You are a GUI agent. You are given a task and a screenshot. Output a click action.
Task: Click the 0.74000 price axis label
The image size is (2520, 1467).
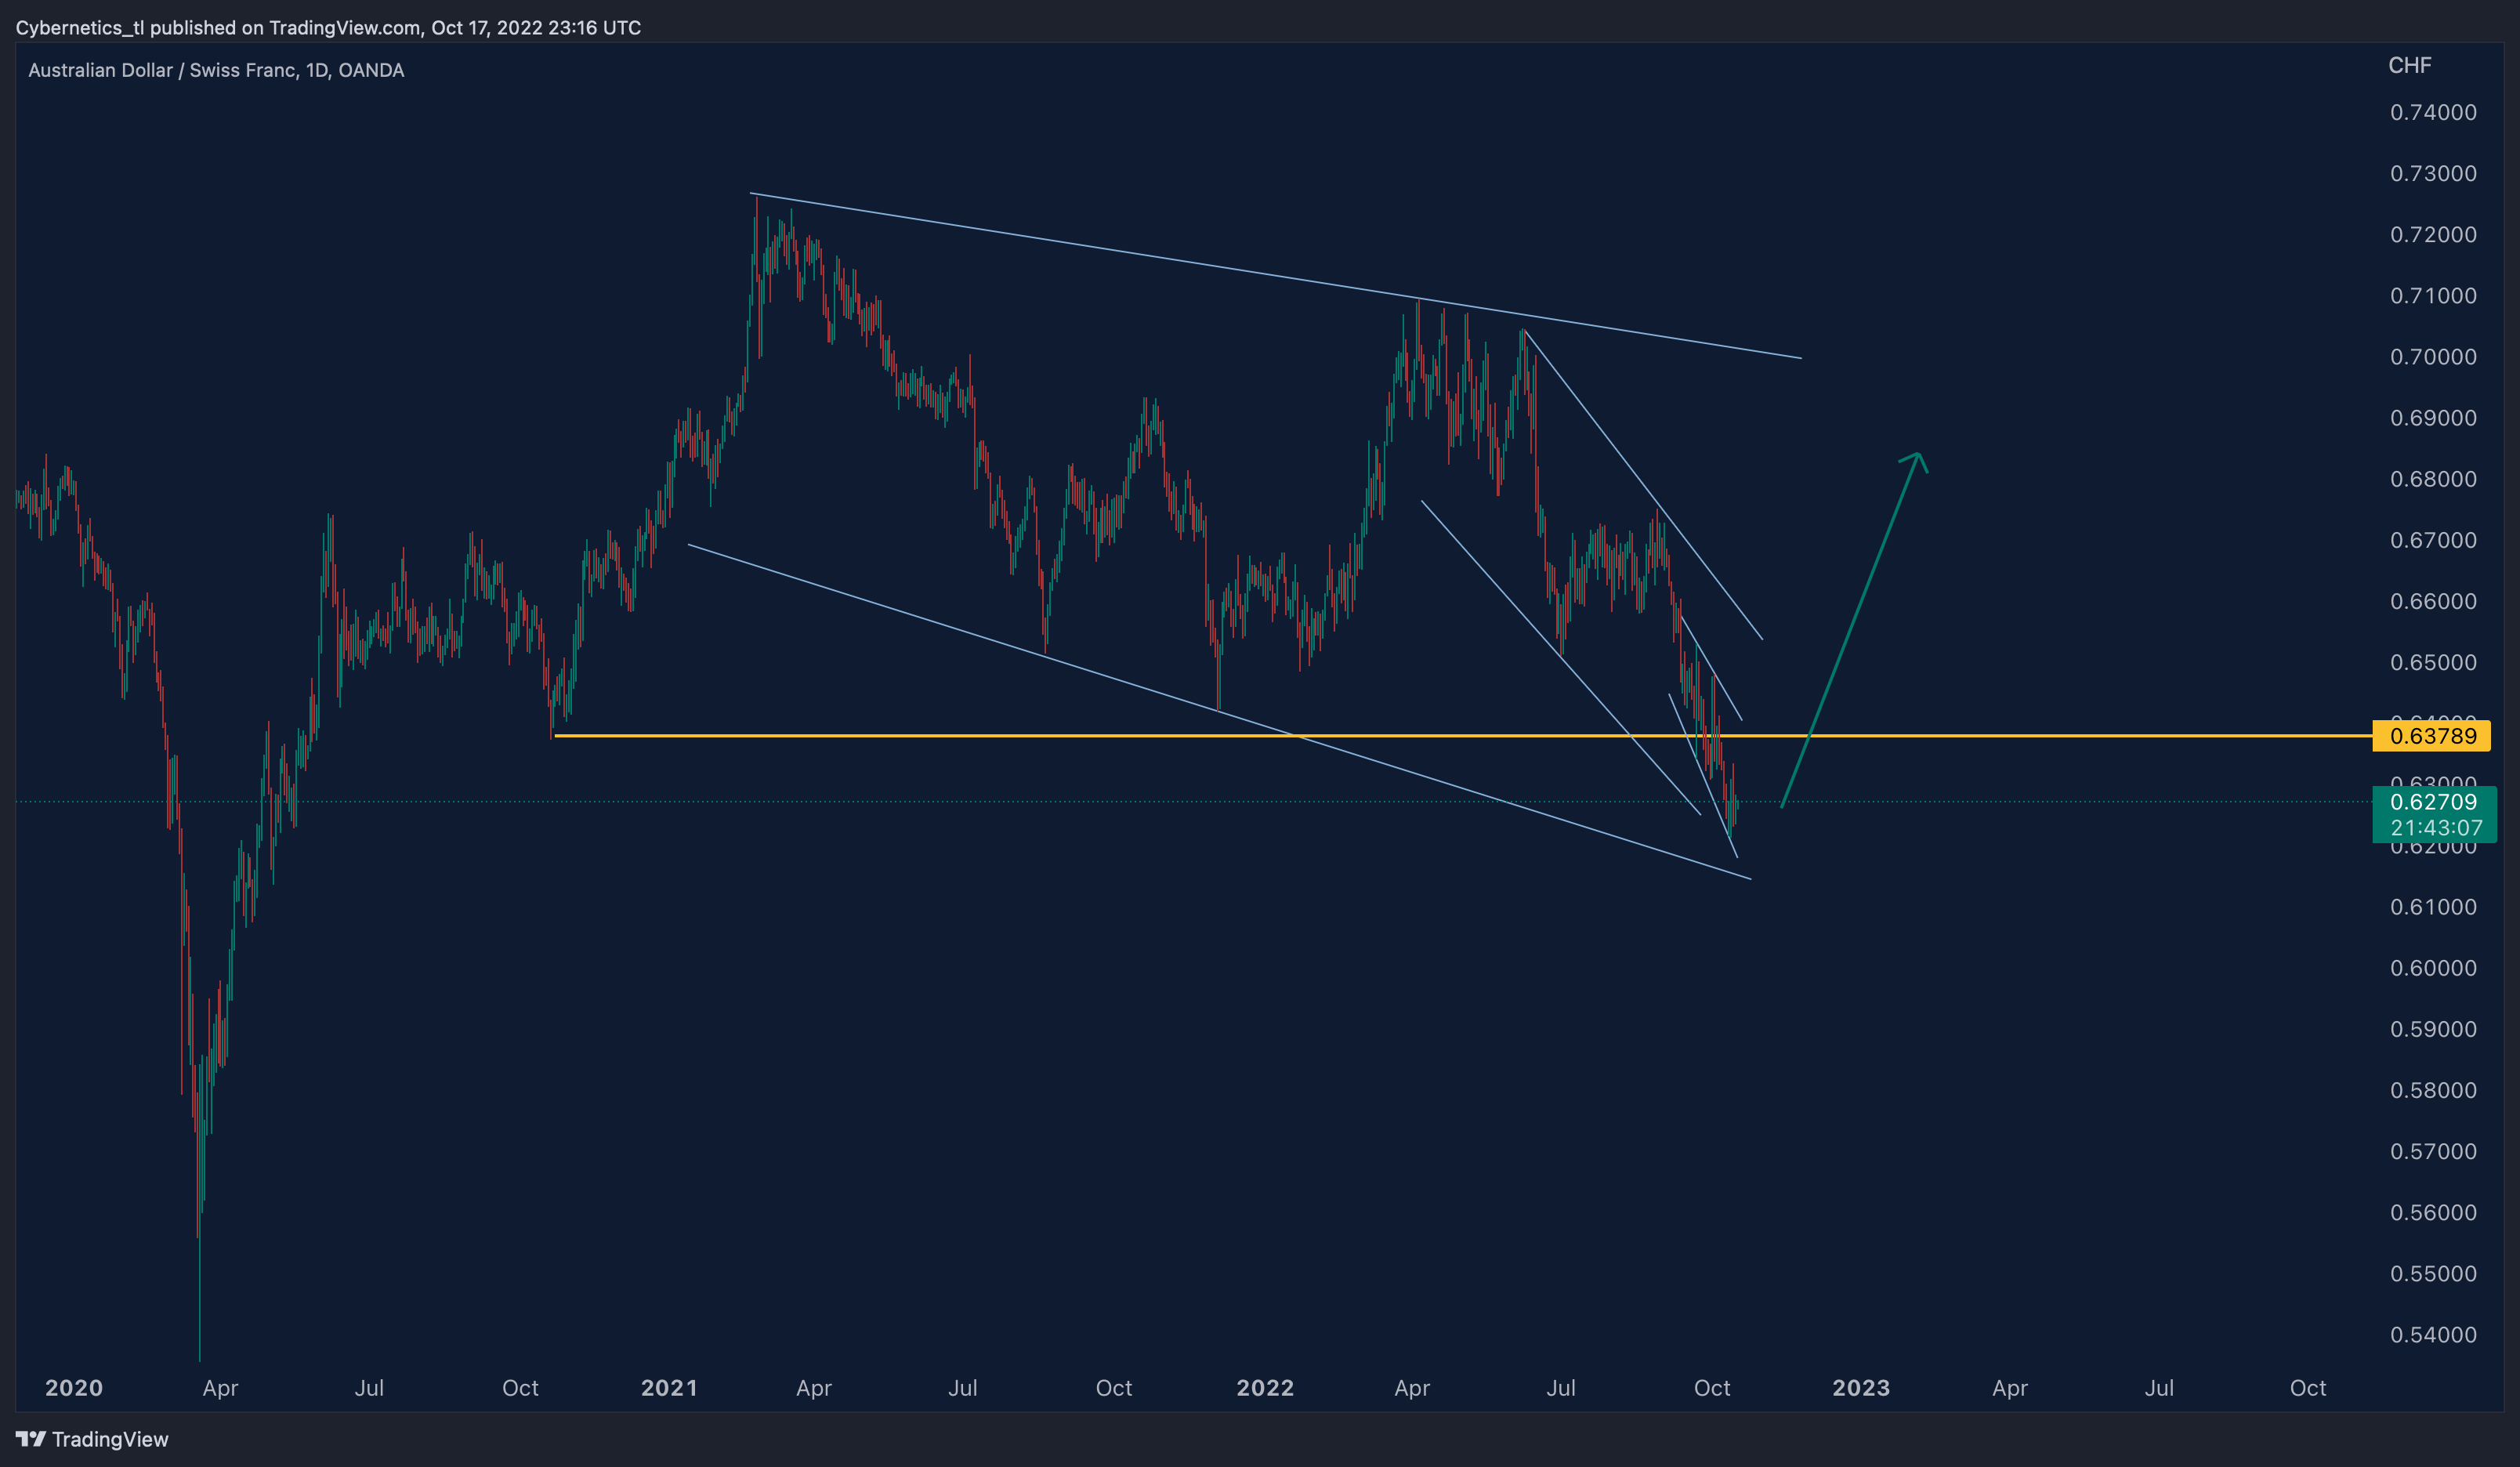(x=2433, y=112)
